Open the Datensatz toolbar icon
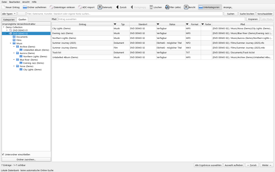275x172 pixels. tap(100, 7)
